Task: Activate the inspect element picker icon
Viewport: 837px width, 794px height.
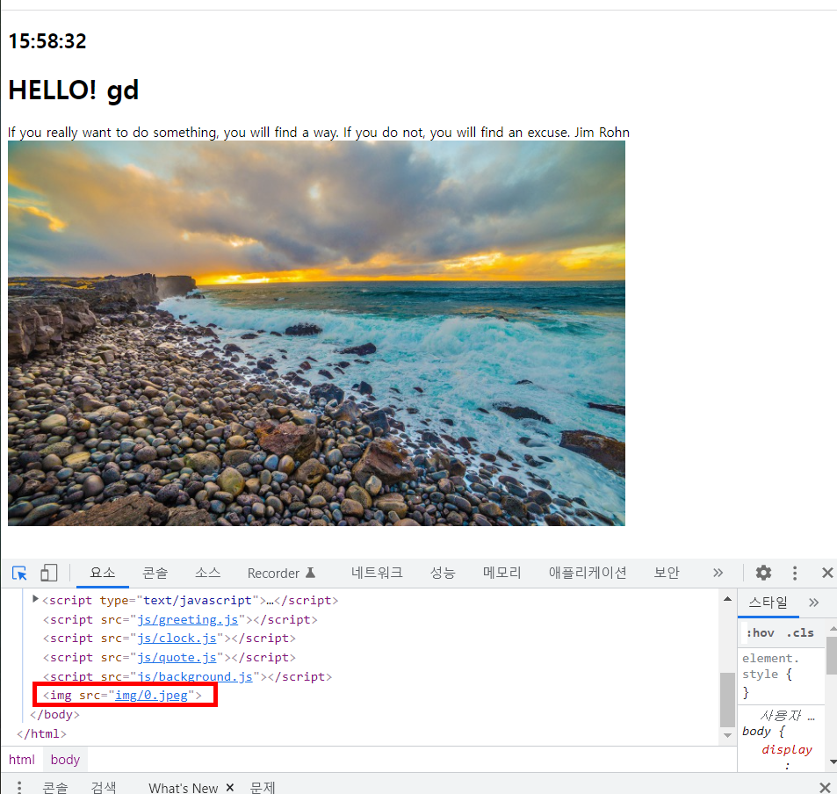Action: point(19,573)
